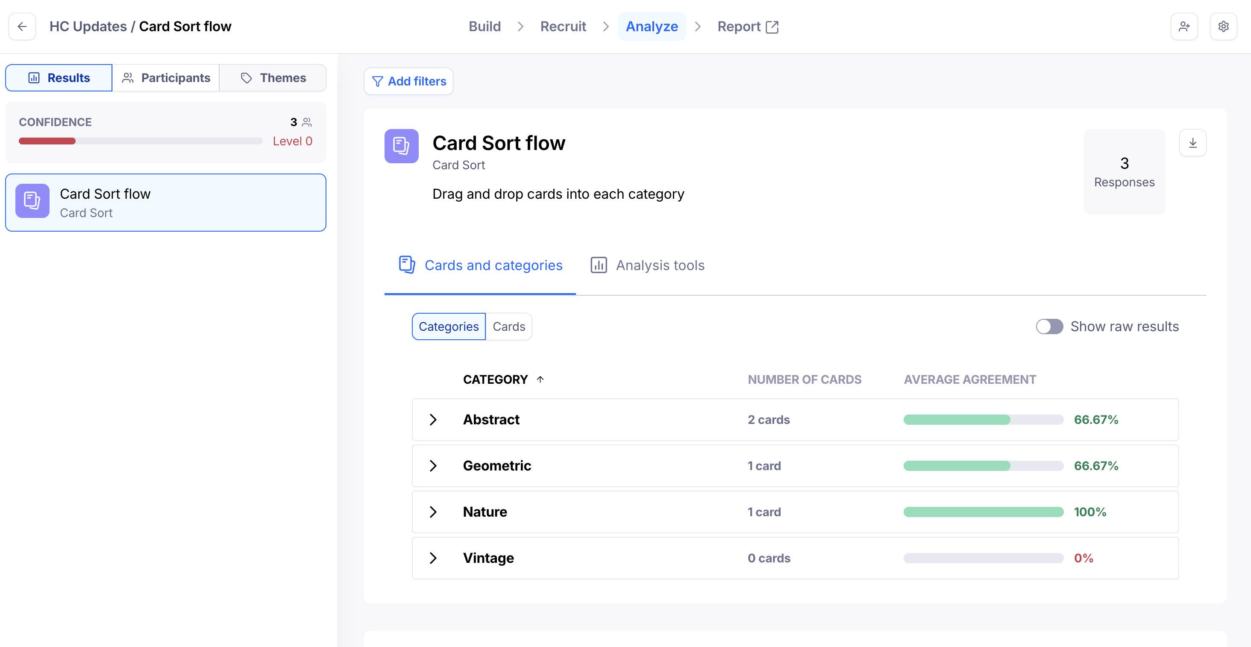Click the Report external link icon
Viewport: 1251px width, 647px height.
[772, 27]
